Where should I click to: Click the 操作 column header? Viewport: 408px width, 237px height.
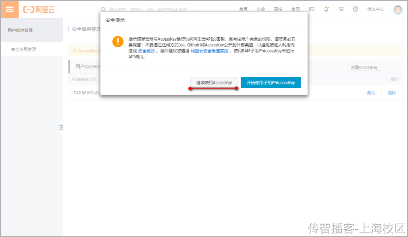[x=395, y=79]
